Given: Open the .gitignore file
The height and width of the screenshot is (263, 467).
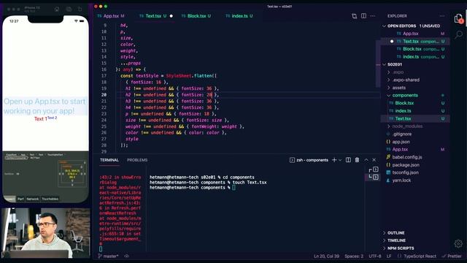Looking at the screenshot, I should click(x=402, y=134).
